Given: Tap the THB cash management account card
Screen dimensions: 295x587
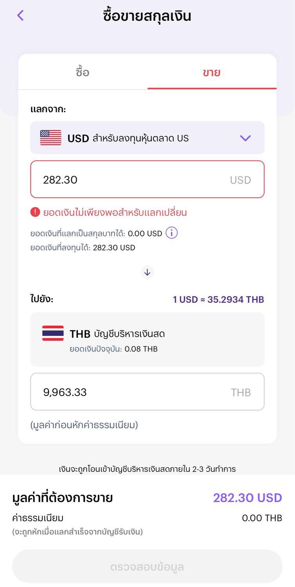Looking at the screenshot, I should [x=147, y=339].
